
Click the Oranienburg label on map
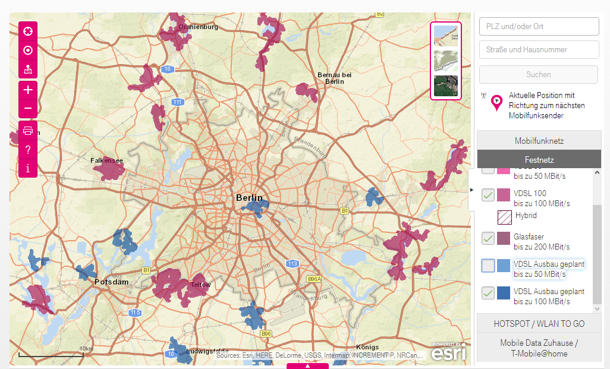click(199, 27)
